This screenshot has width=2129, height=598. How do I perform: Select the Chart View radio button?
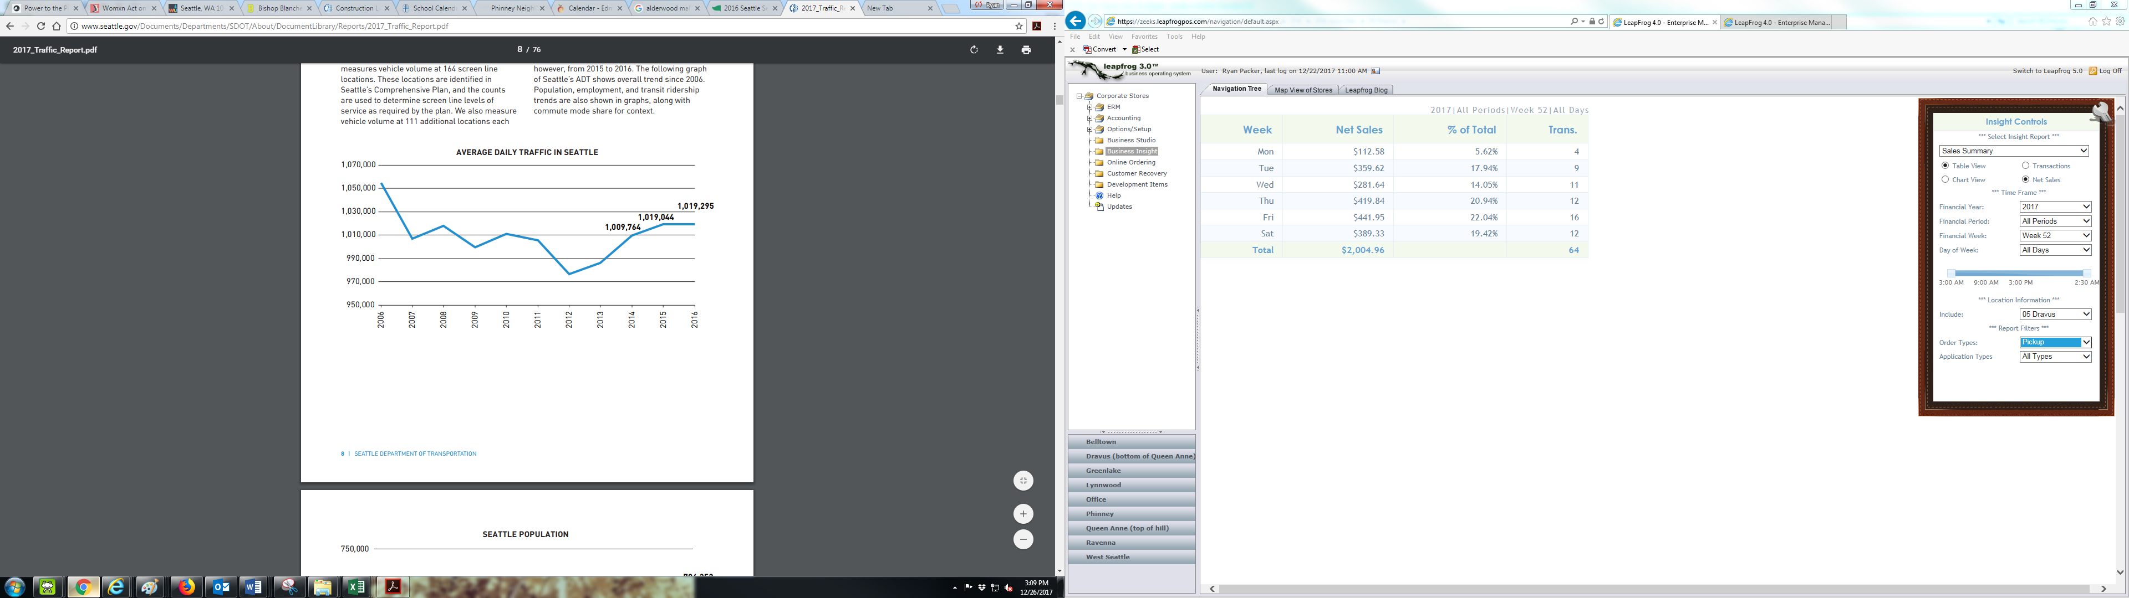pyautogui.click(x=1945, y=179)
